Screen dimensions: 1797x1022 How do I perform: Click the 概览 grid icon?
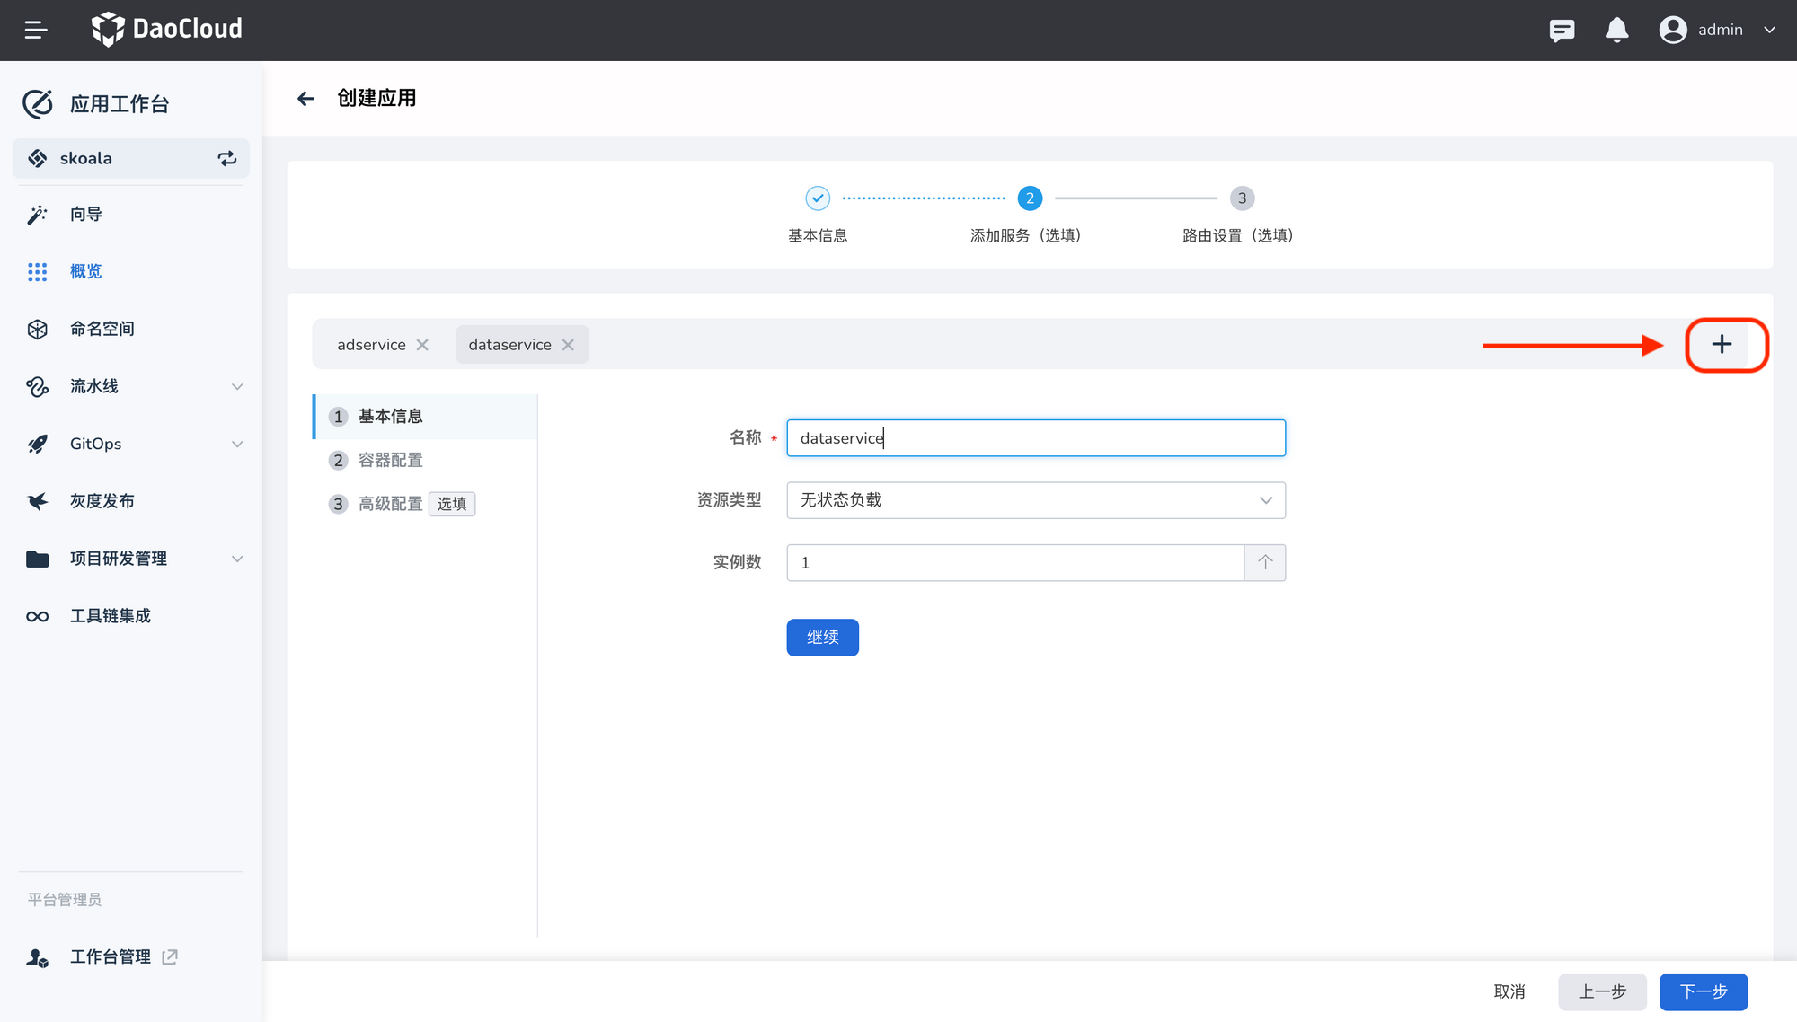(x=37, y=272)
